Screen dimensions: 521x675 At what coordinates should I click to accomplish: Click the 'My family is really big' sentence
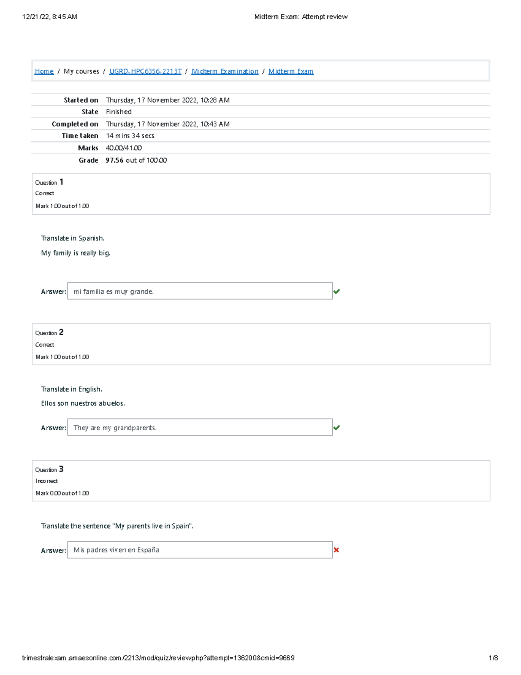[76, 253]
